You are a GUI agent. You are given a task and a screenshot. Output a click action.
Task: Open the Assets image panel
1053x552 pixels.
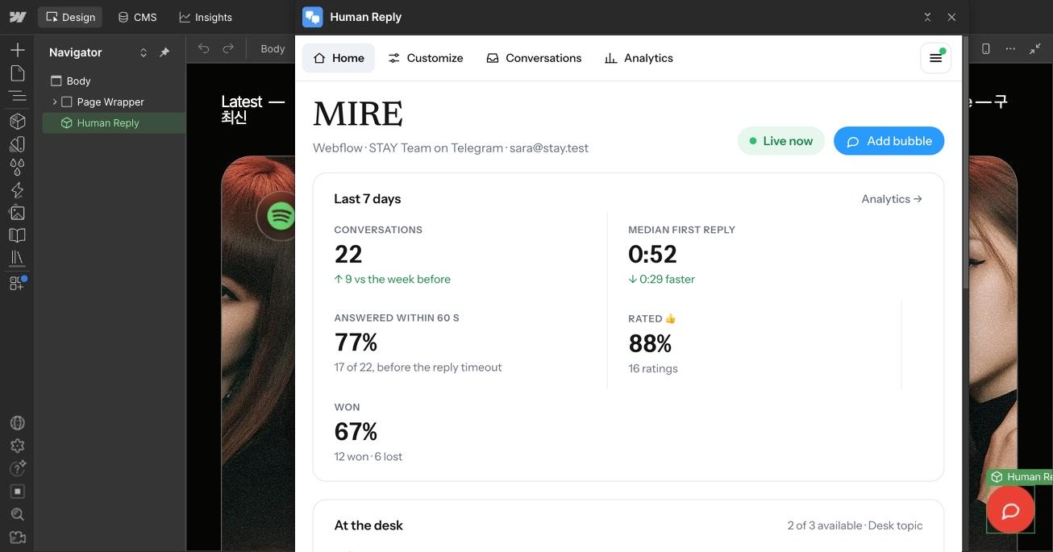pos(17,213)
